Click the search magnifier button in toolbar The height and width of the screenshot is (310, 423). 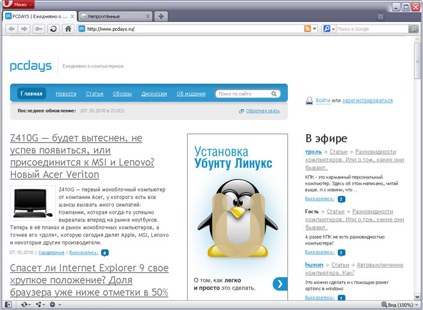tap(413, 29)
